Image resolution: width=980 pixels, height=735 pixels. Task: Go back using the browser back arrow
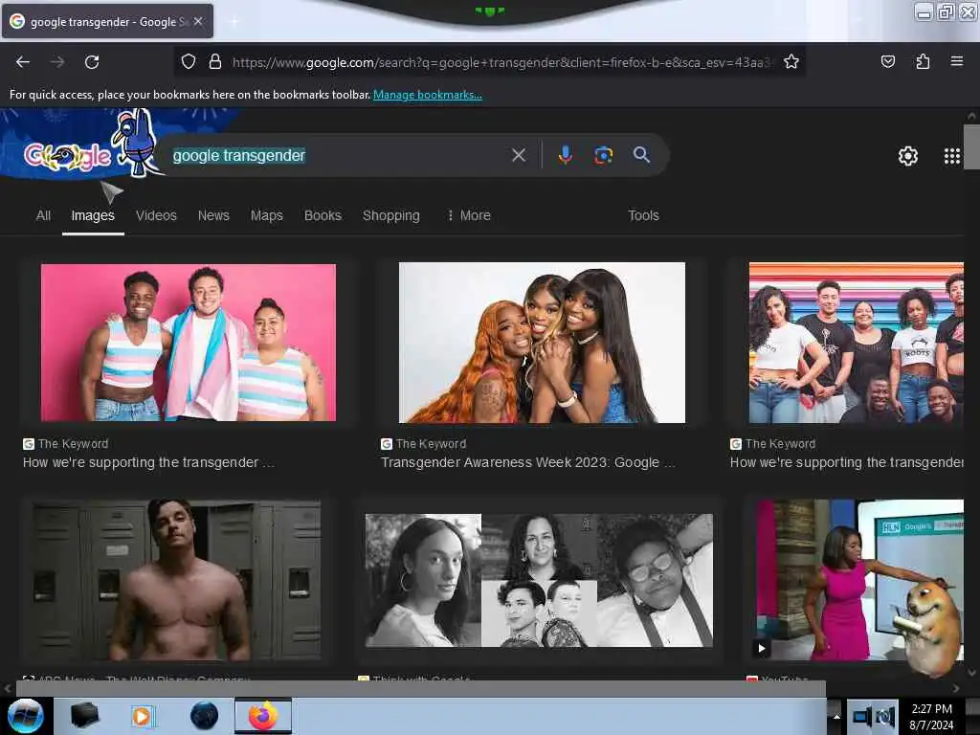(23, 62)
